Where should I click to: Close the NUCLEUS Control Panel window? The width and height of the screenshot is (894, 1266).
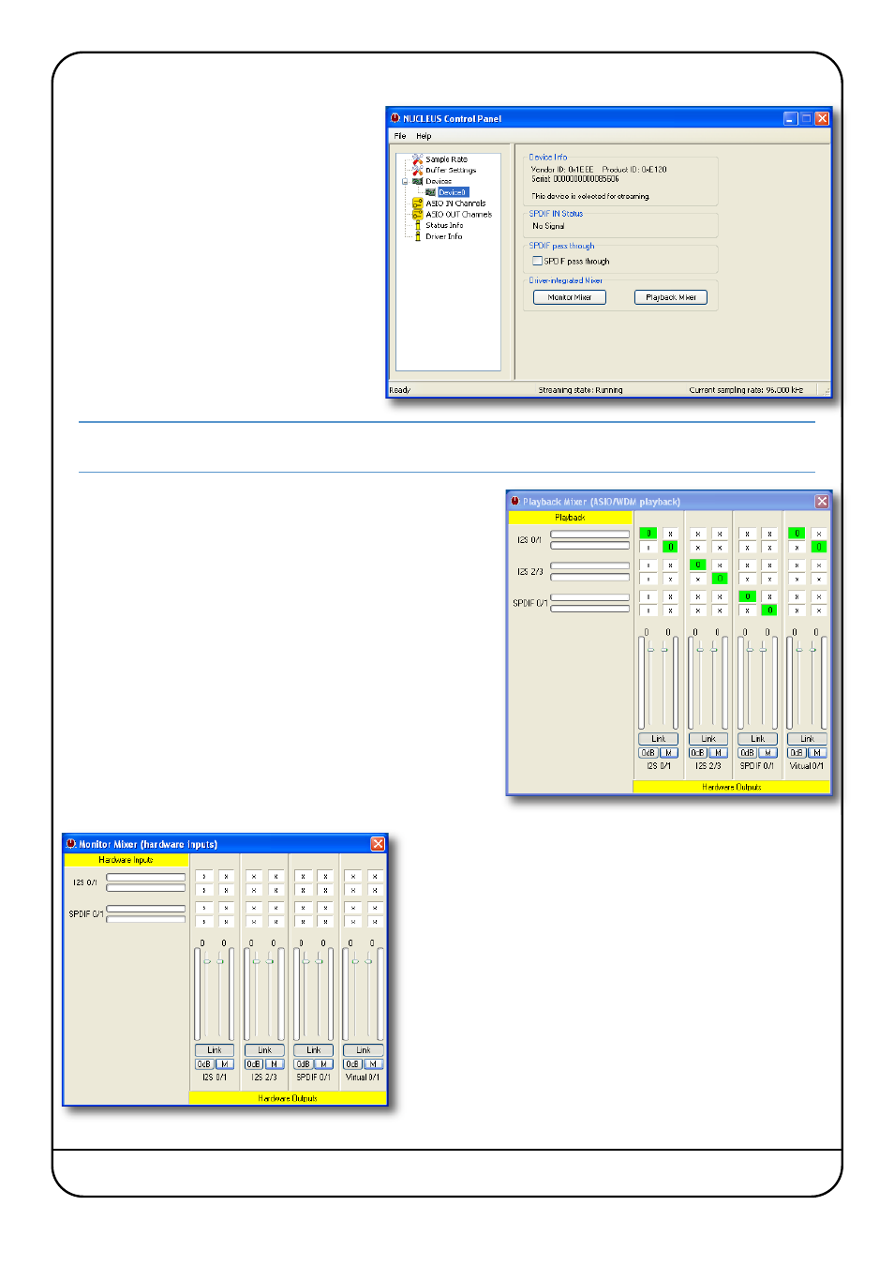coord(822,118)
